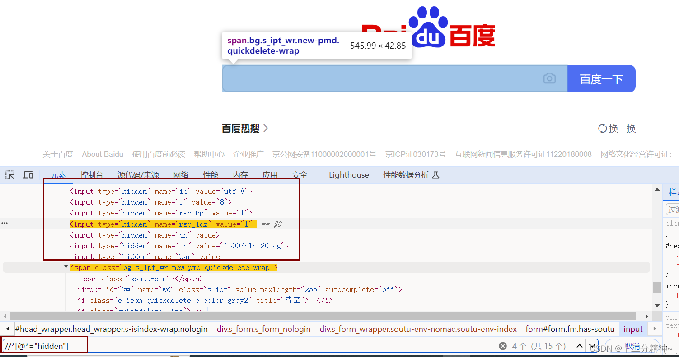The height and width of the screenshot is (357, 679).
Task: Select the input id="kw" name="wd" line
Action: [x=239, y=289]
